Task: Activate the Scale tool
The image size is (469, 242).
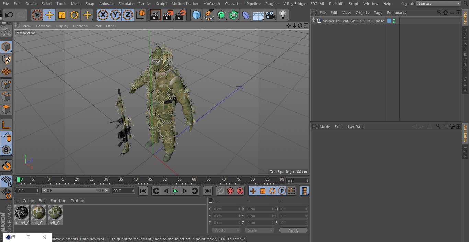Action: (62, 15)
